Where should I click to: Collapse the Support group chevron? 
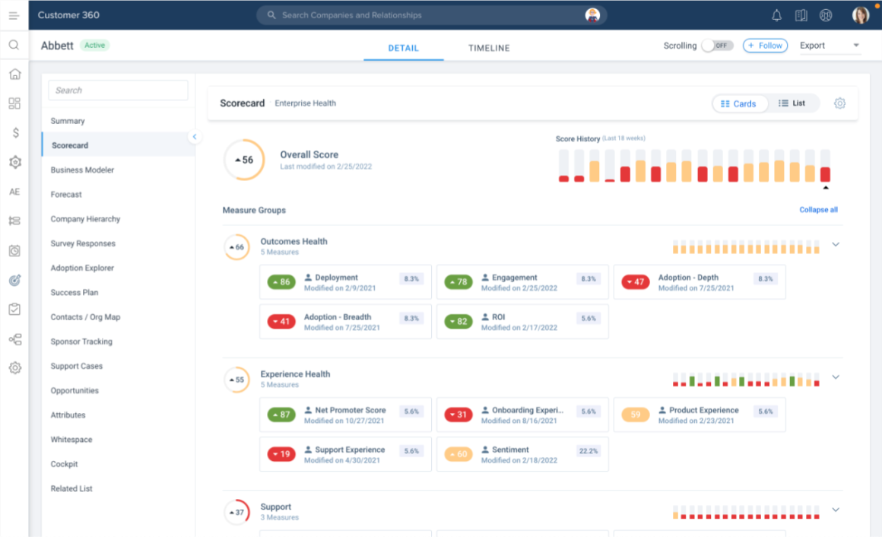(836, 510)
